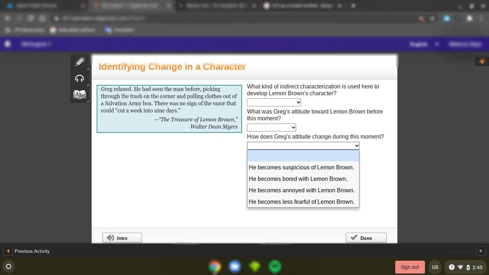Screen dimensions: 489x275
Task: Open the Chrome three-dot menu
Action: pyautogui.click(x=481, y=18)
